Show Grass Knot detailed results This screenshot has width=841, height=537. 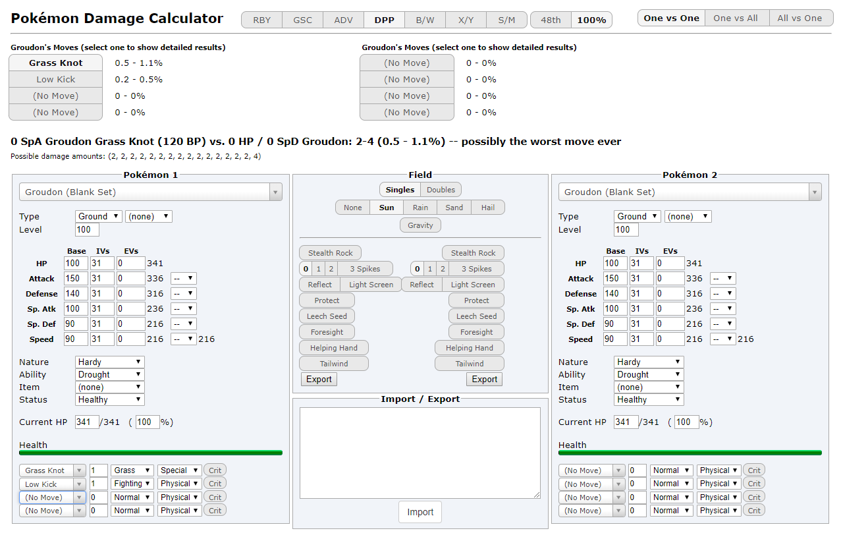(56, 63)
